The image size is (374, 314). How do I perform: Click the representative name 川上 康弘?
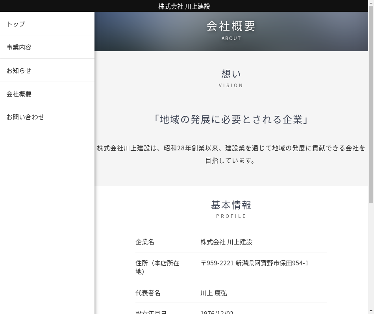[x=214, y=293]
